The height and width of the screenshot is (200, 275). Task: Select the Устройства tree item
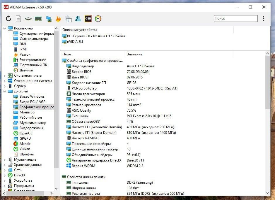20,180
